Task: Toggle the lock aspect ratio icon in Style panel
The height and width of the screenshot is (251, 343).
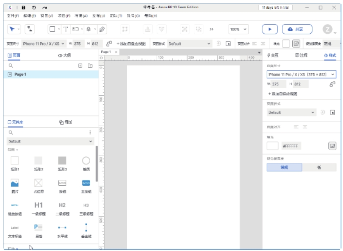Action: pos(332,84)
